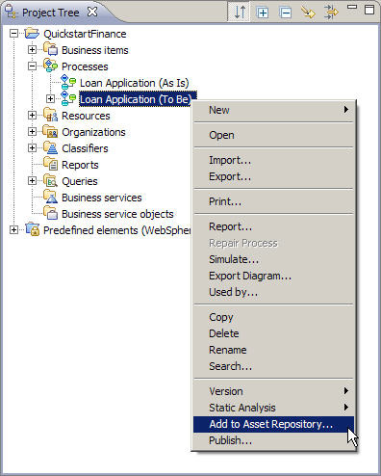
Task: Choose Export... from the context menu
Action: click(x=273, y=176)
